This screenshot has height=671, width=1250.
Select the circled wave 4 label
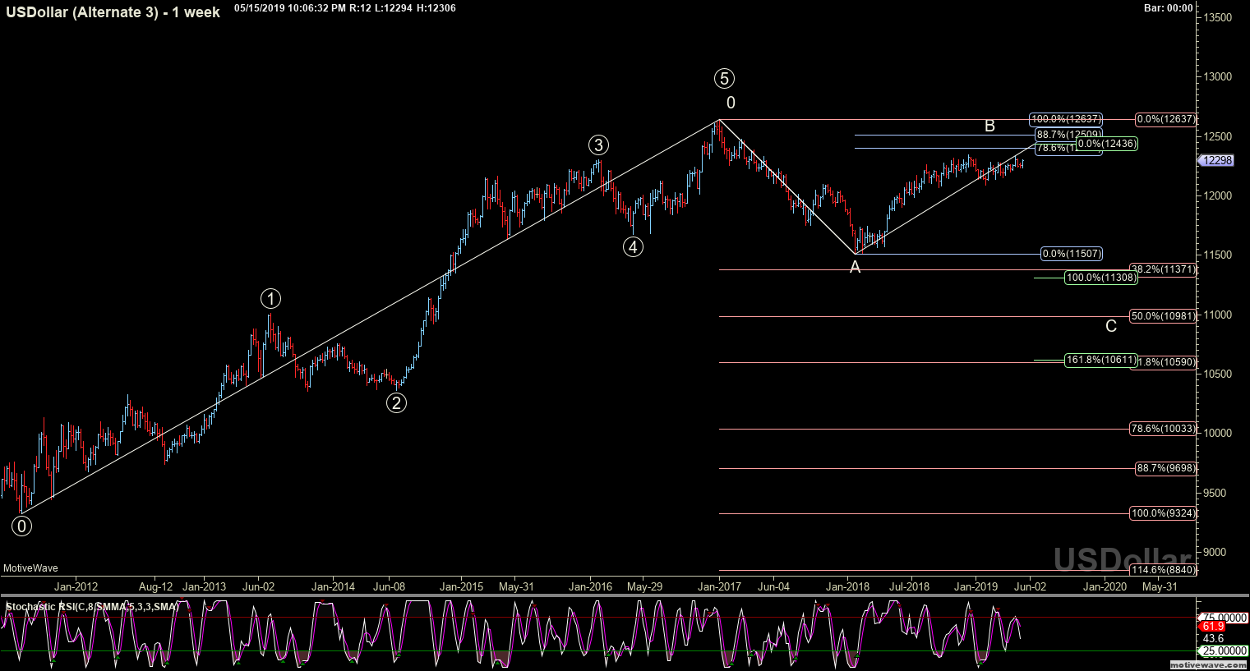point(633,246)
